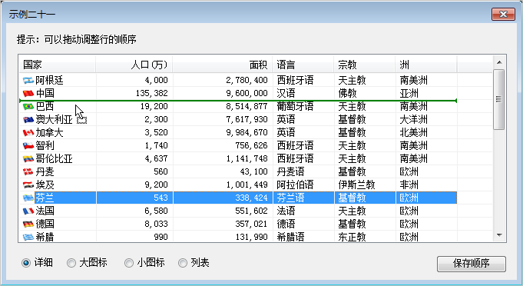Click the 法语 language cell
Screen dimensions: 523x286
click(286, 211)
